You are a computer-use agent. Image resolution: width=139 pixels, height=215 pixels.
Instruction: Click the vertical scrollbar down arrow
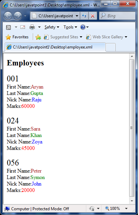[132, 201]
